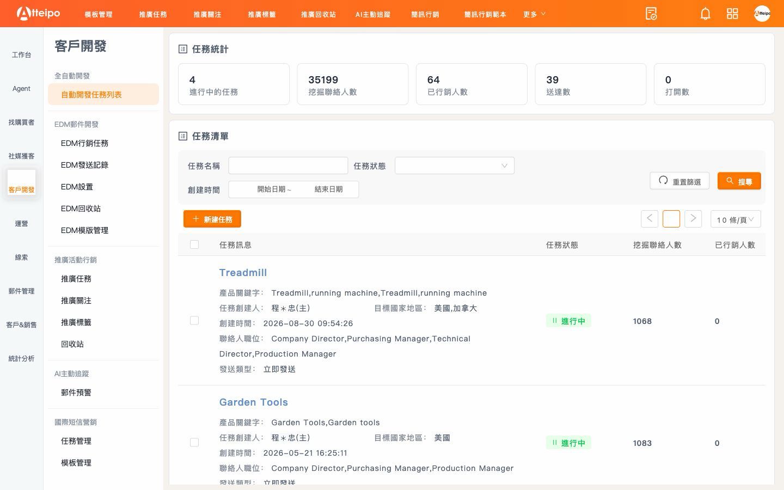Open 推廣回收站 in top navigation

point(318,14)
